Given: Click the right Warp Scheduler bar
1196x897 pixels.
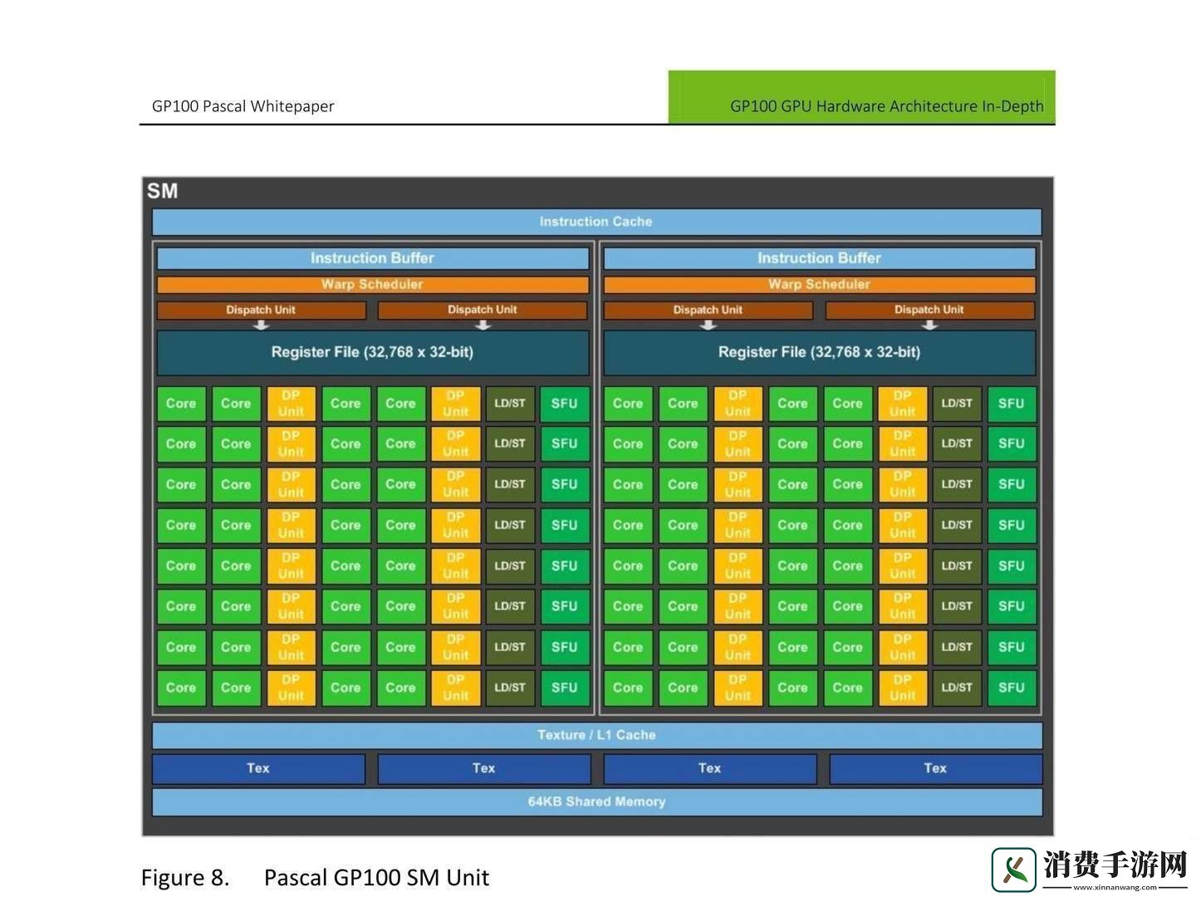Looking at the screenshot, I should point(819,285).
